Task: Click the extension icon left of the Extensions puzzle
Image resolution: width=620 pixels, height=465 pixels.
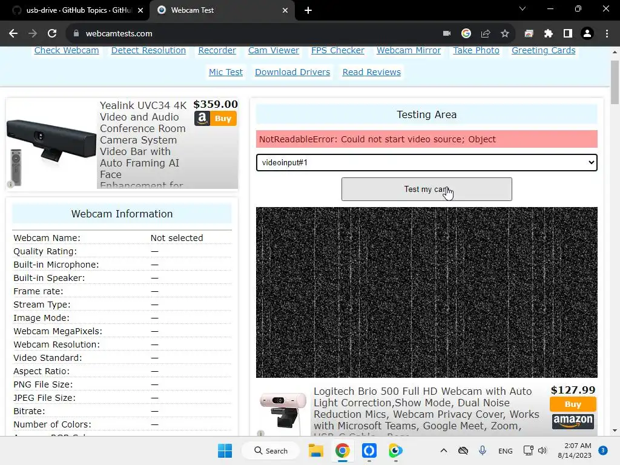Action: [529, 34]
